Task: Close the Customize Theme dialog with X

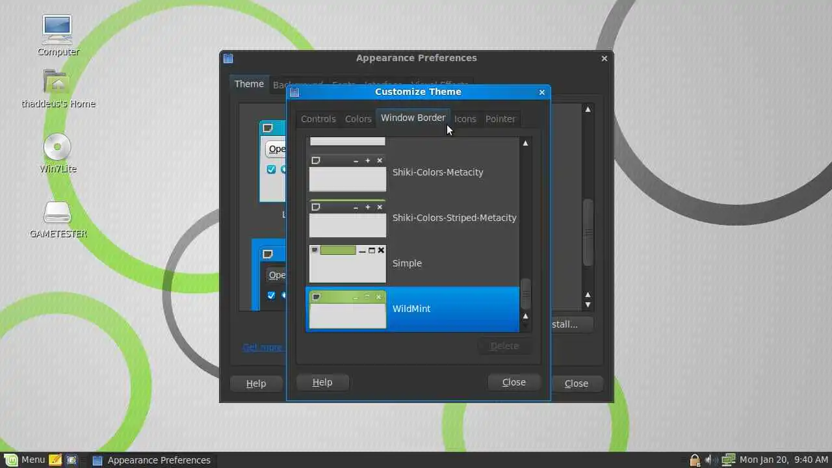Action: pyautogui.click(x=542, y=92)
